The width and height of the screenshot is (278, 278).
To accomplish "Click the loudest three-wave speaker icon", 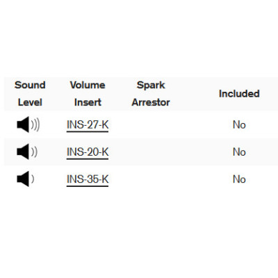I will [x=28, y=124].
